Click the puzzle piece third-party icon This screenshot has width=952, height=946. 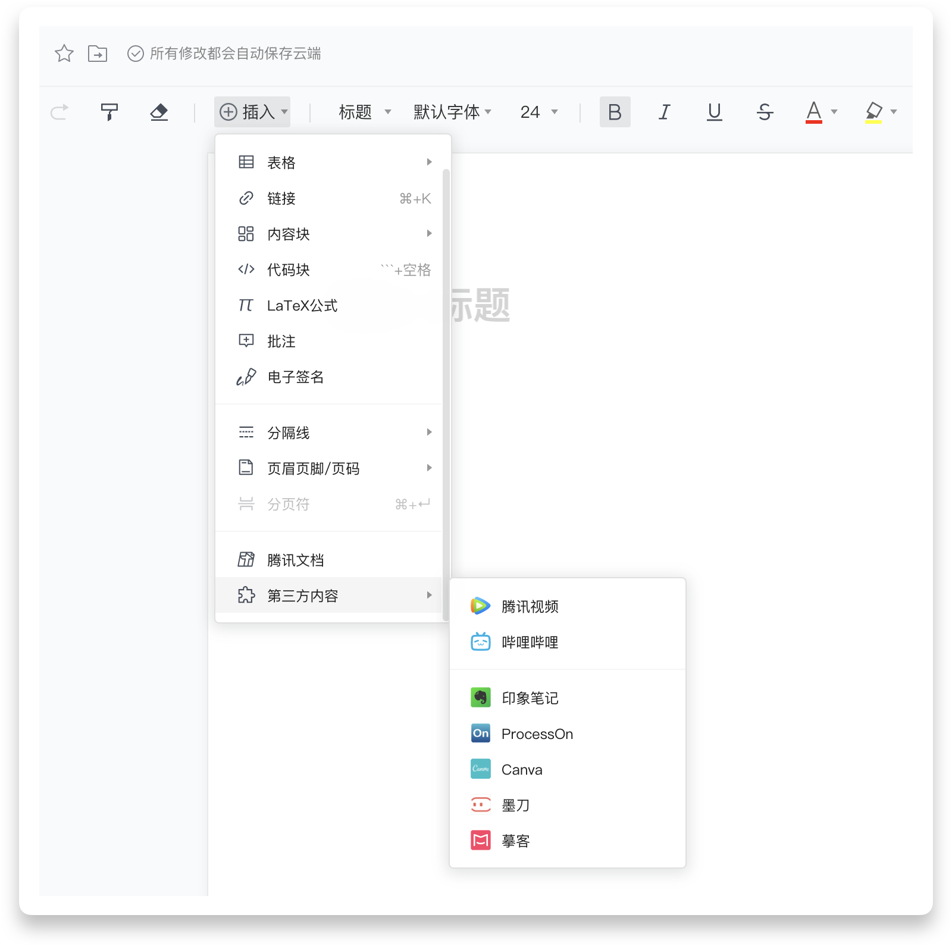tap(246, 595)
